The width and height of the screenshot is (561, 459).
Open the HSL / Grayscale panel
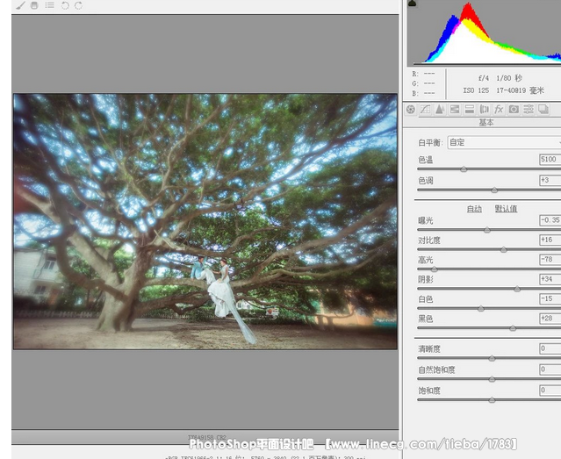[x=455, y=110]
